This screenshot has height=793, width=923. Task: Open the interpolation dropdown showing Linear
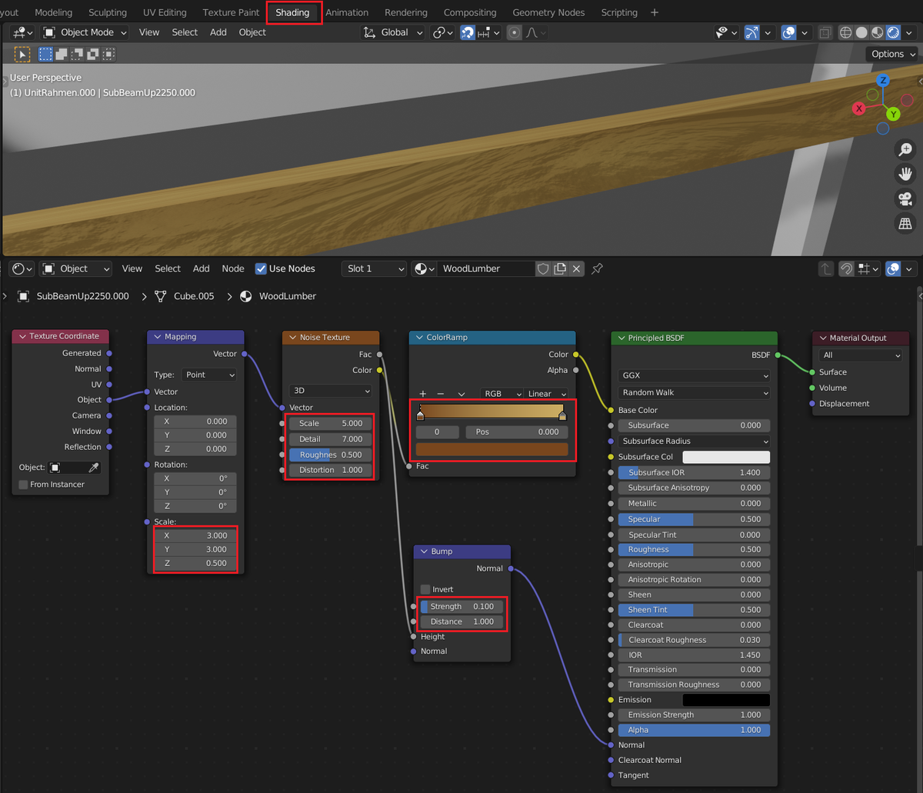point(546,393)
